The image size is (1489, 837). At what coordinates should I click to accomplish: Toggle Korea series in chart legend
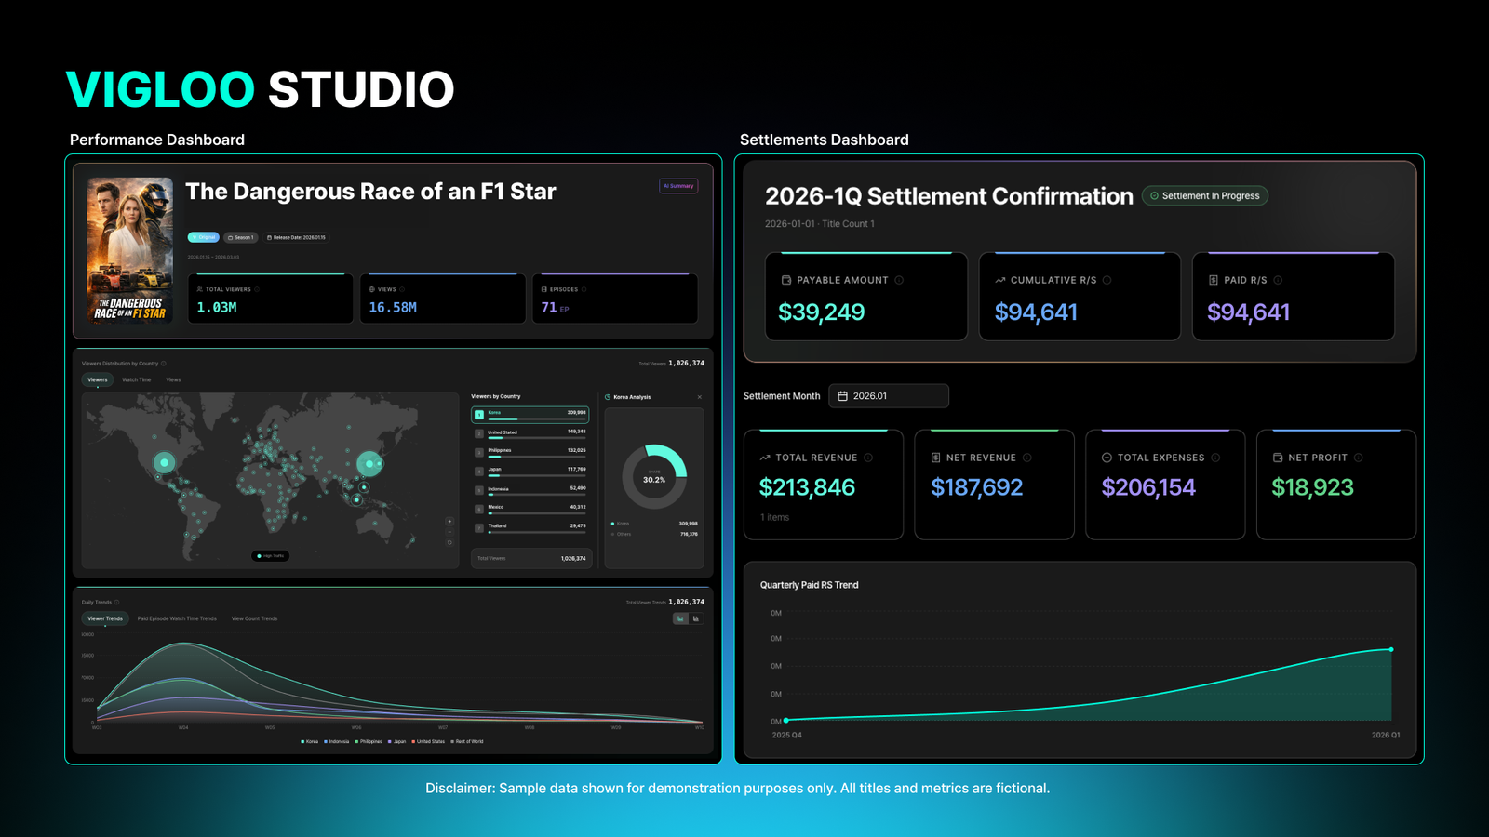(x=309, y=742)
